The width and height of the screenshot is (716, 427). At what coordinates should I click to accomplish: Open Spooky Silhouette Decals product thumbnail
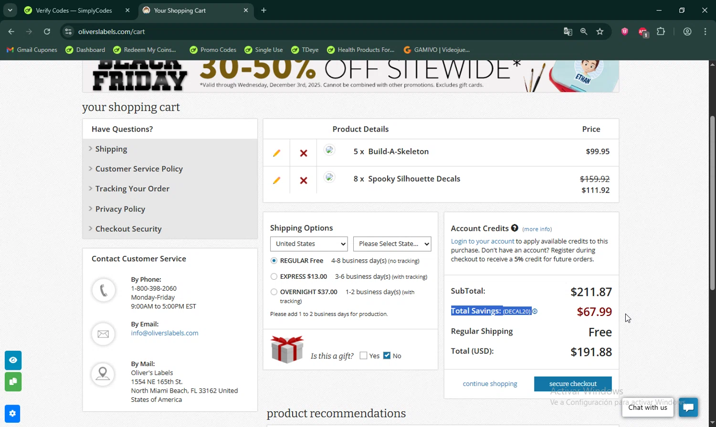[329, 177]
